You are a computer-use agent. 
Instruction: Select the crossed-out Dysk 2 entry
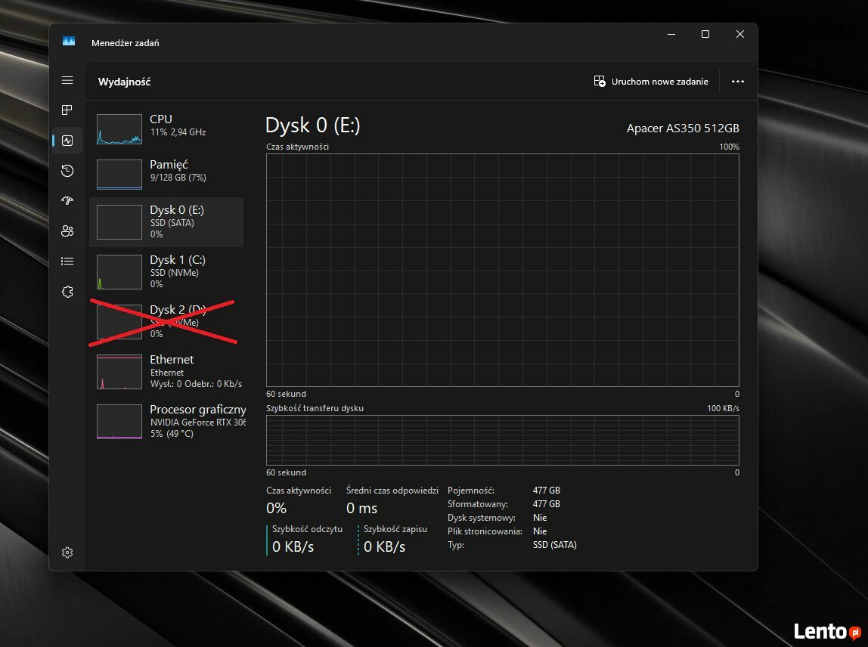(166, 321)
